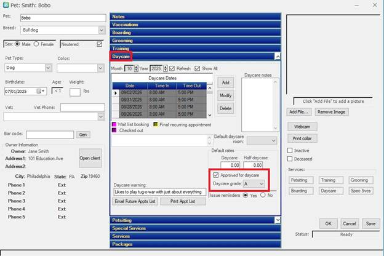Open the Breed dropdown
Screen dimensions: 384x256
tap(102, 30)
